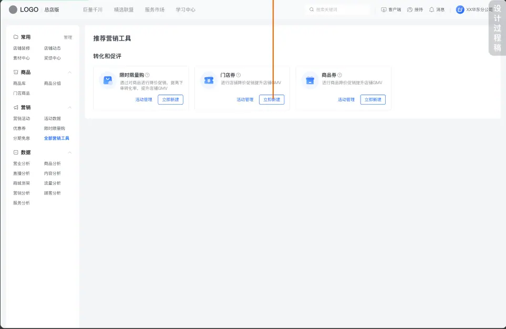
Task: Open 优惠券 in sidebar
Action: [19, 128]
